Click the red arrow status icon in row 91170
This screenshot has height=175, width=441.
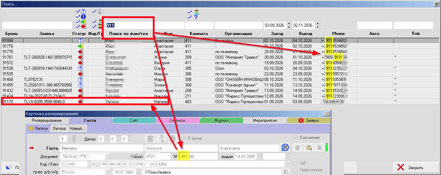click(x=81, y=101)
